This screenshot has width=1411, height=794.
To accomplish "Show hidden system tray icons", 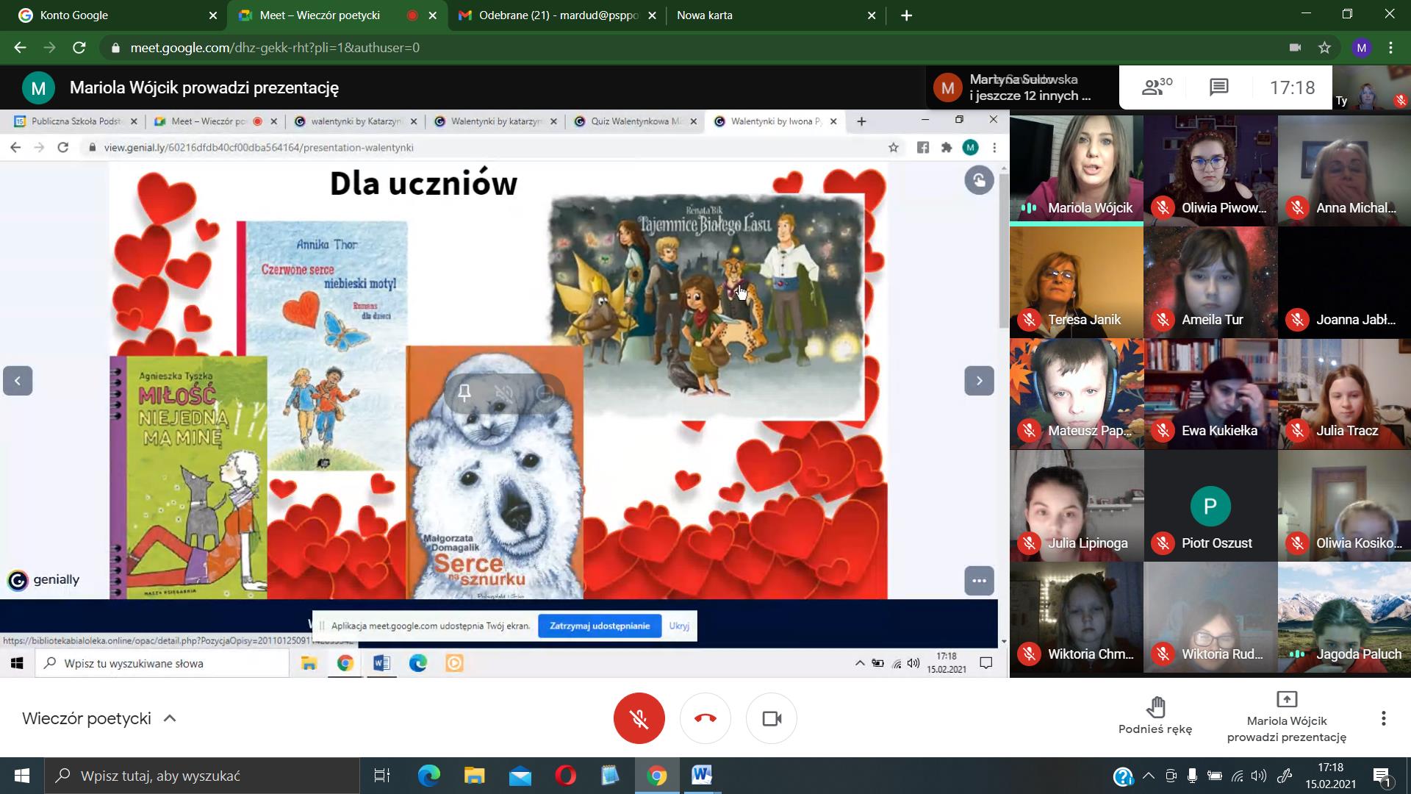I will click(1149, 776).
